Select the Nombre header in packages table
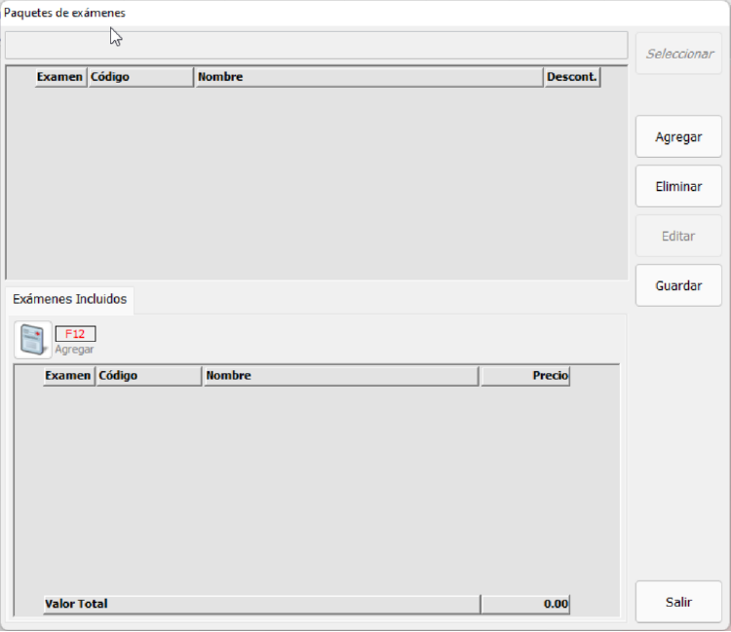731x632 pixels. click(x=368, y=77)
